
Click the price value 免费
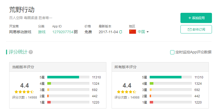point(88,32)
